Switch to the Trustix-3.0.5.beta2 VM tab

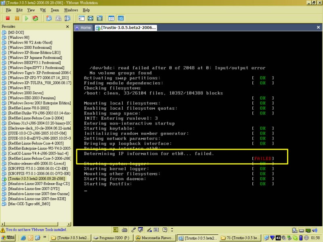point(126,27)
